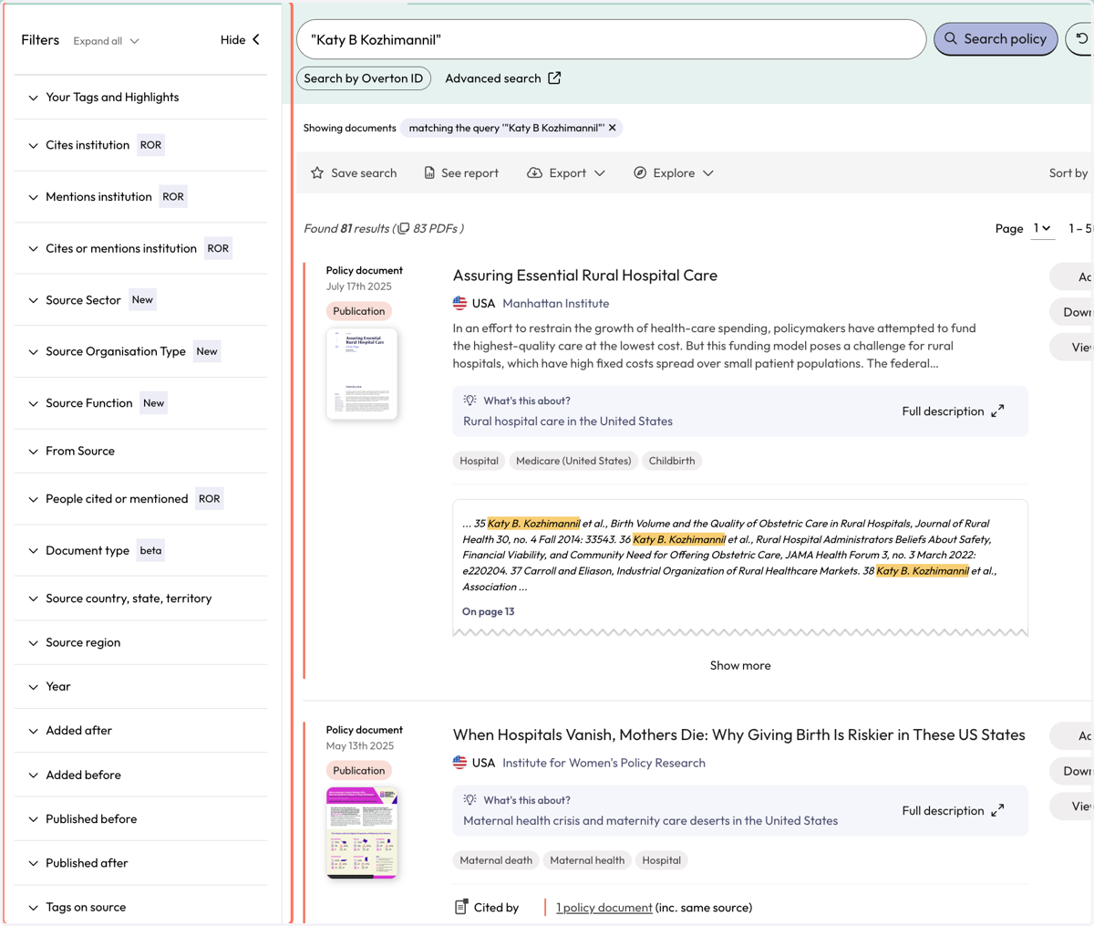
Task: Click the Maternal death tag
Action: (496, 860)
